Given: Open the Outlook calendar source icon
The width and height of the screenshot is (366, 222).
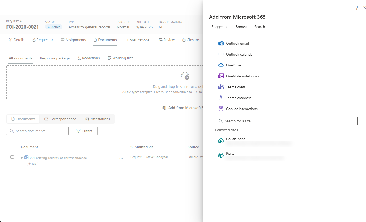Looking at the screenshot, I should 221,54.
